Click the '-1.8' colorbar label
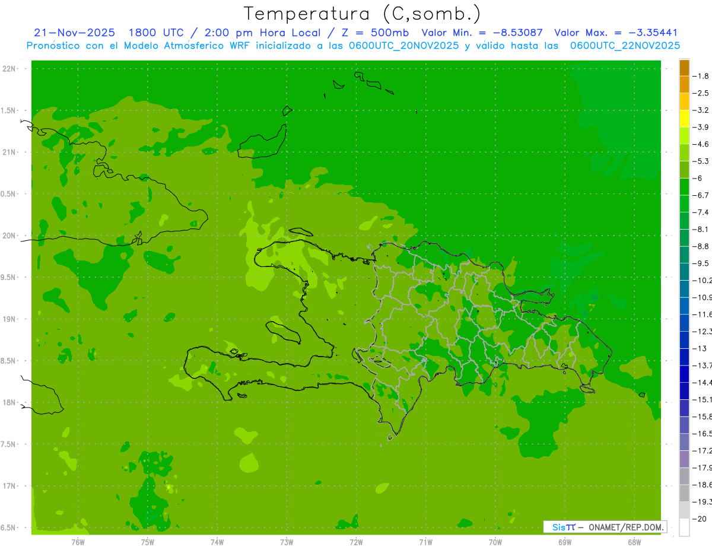The image size is (712, 550). click(x=701, y=76)
